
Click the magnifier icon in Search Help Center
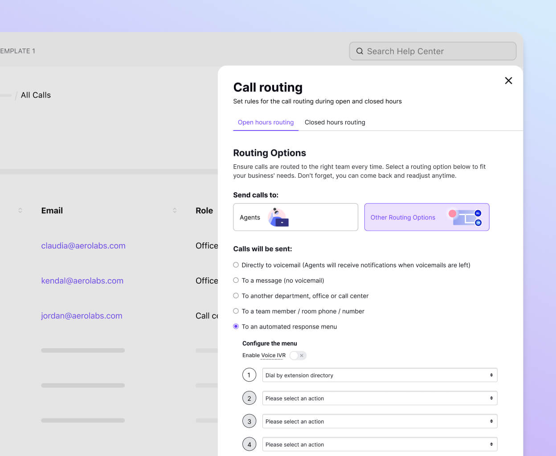360,51
